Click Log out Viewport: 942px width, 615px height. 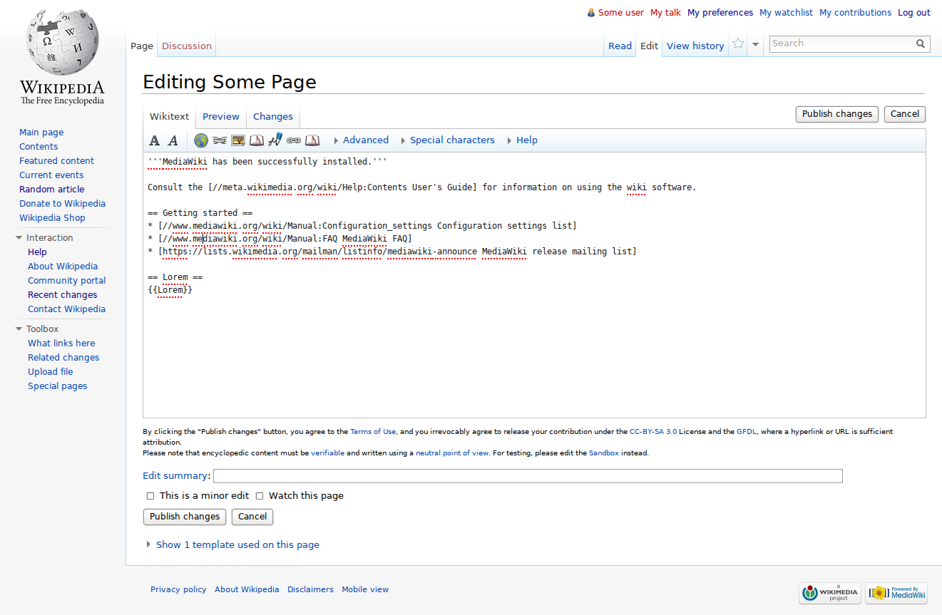coord(914,13)
